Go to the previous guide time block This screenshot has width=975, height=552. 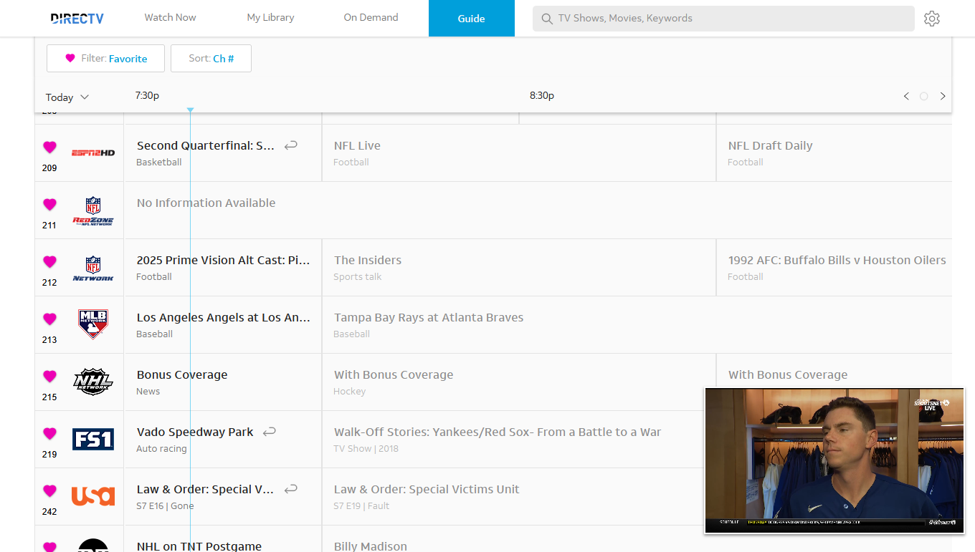(906, 96)
